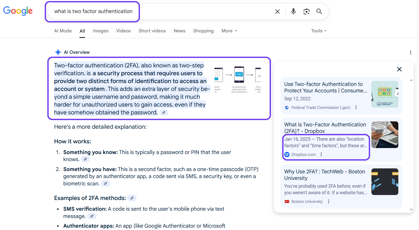
Task: Start voice search with microphone icon
Action: 293,11
